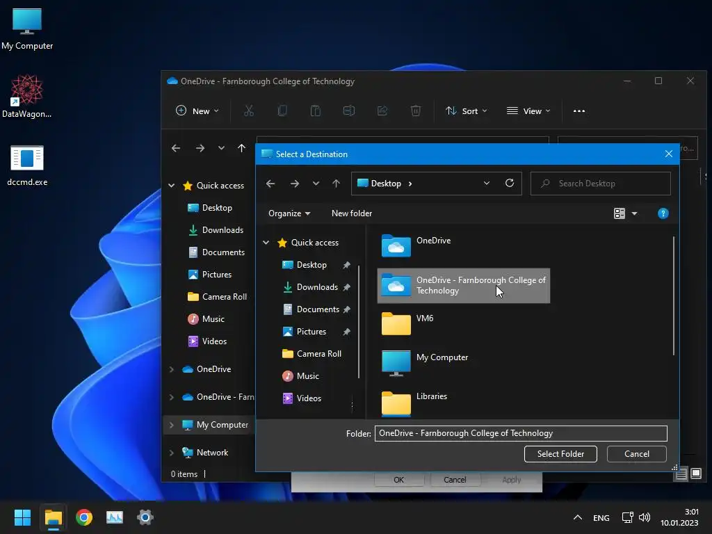The height and width of the screenshot is (534, 712).
Task: Go forward in Explorer window navigation
Action: tap(200, 148)
